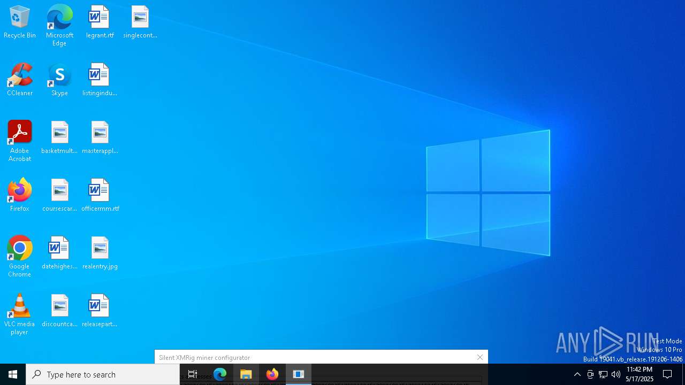Screen dimensions: 685x385
Task: Select listingindu... Word document
Action: click(x=100, y=80)
